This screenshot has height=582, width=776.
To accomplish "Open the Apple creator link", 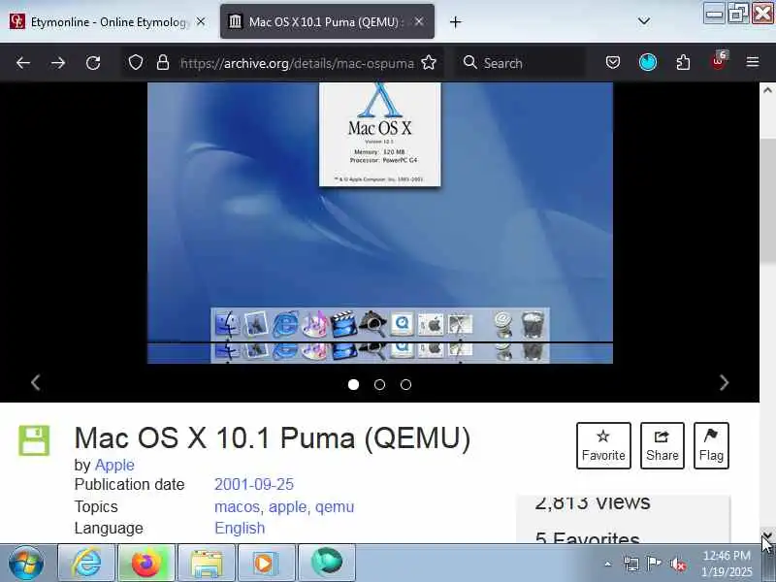I will pyautogui.click(x=114, y=466).
